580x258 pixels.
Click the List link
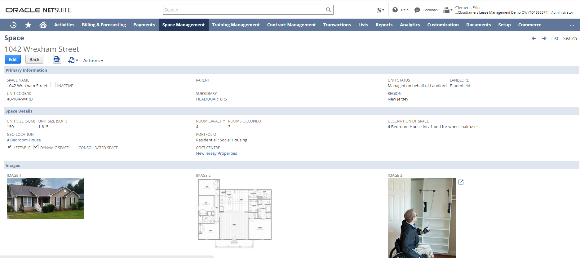click(555, 38)
